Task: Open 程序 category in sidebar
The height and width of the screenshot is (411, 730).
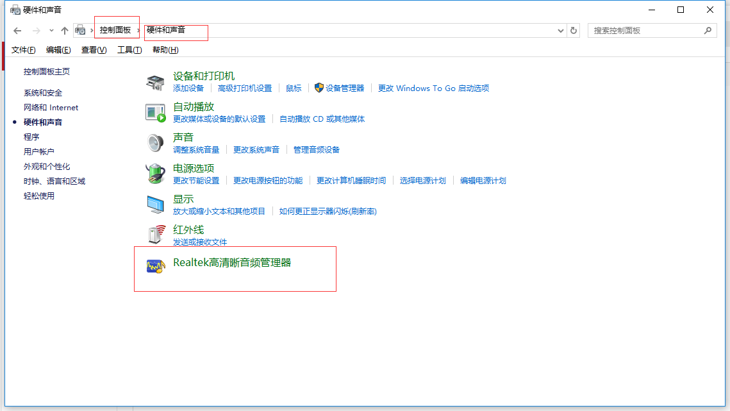Action: (31, 137)
